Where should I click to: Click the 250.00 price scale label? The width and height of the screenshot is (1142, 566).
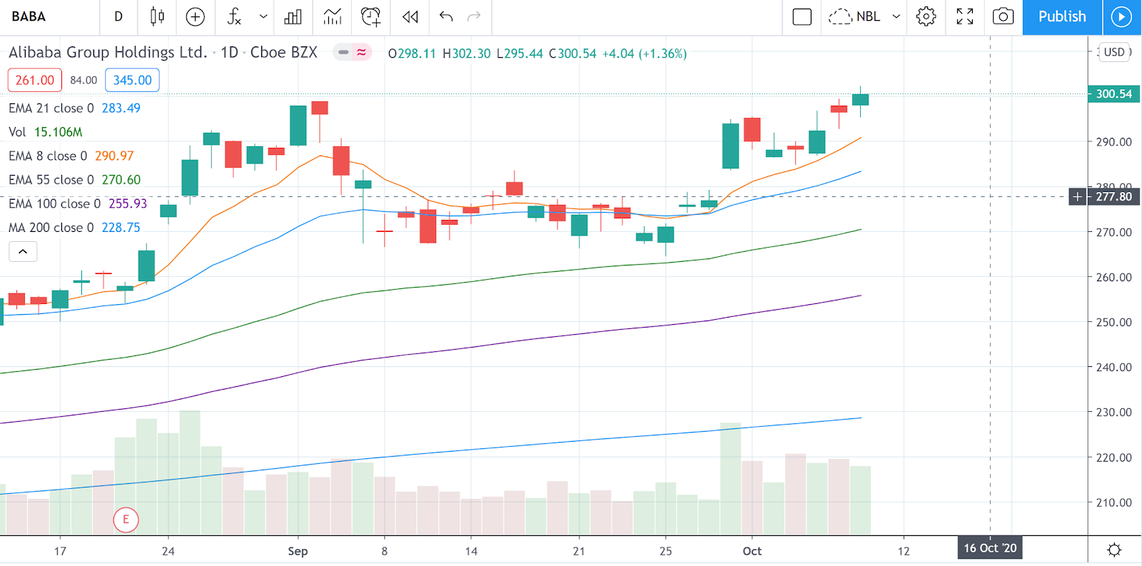click(1114, 322)
